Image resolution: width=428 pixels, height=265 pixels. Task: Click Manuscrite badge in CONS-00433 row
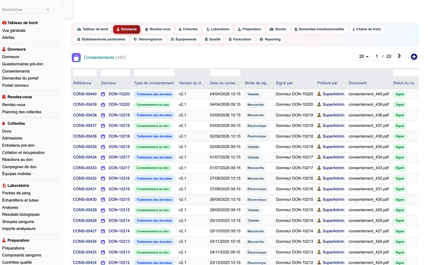click(256, 168)
